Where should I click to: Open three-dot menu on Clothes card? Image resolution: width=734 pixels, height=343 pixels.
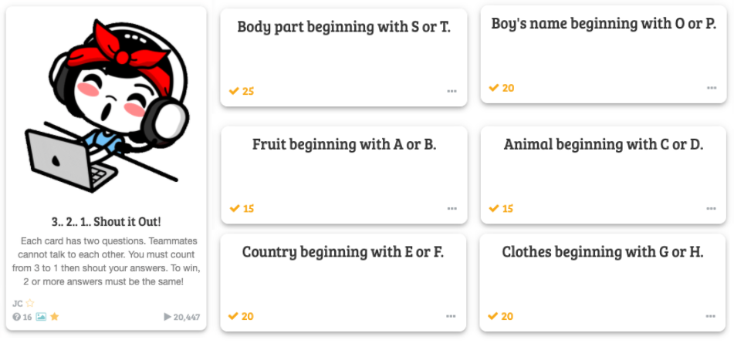(711, 316)
